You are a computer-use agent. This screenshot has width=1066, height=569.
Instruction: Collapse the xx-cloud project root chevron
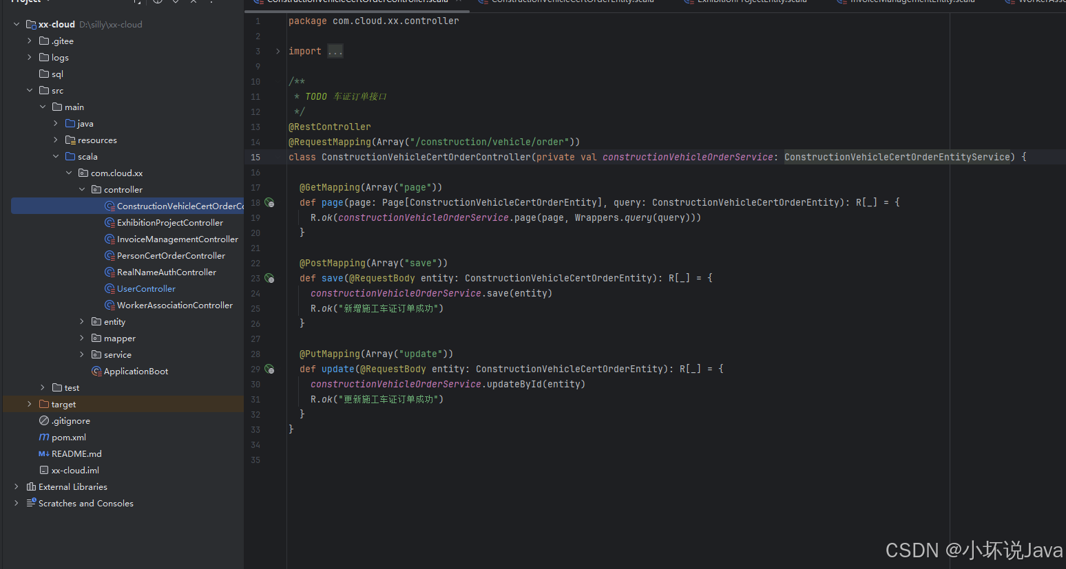pos(17,24)
